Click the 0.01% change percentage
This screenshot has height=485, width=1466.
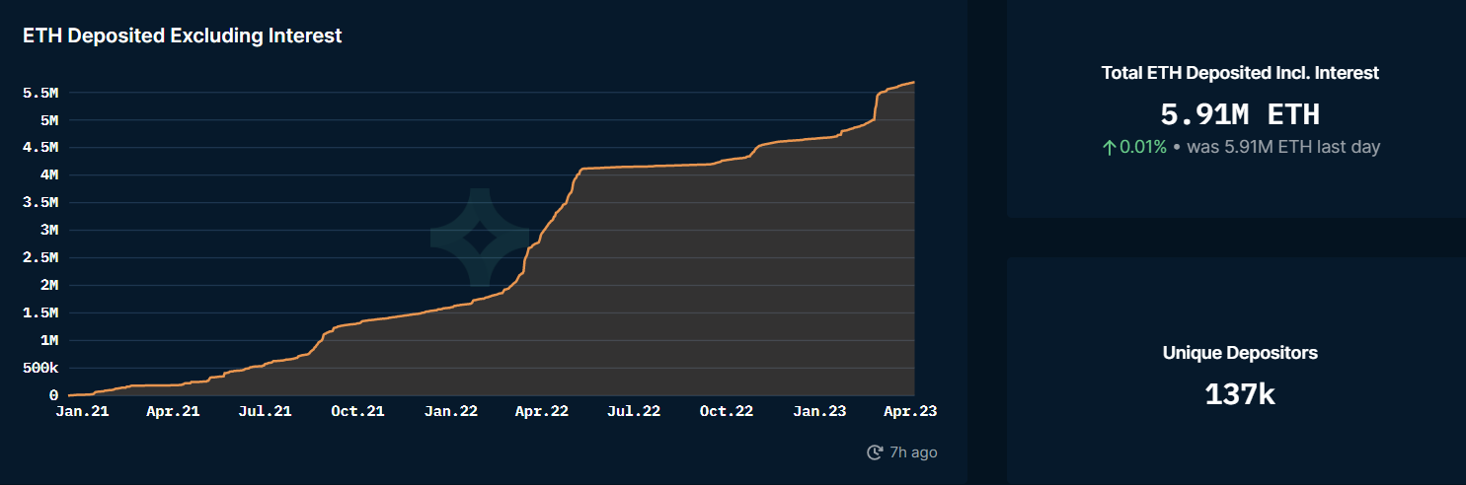tap(1143, 147)
